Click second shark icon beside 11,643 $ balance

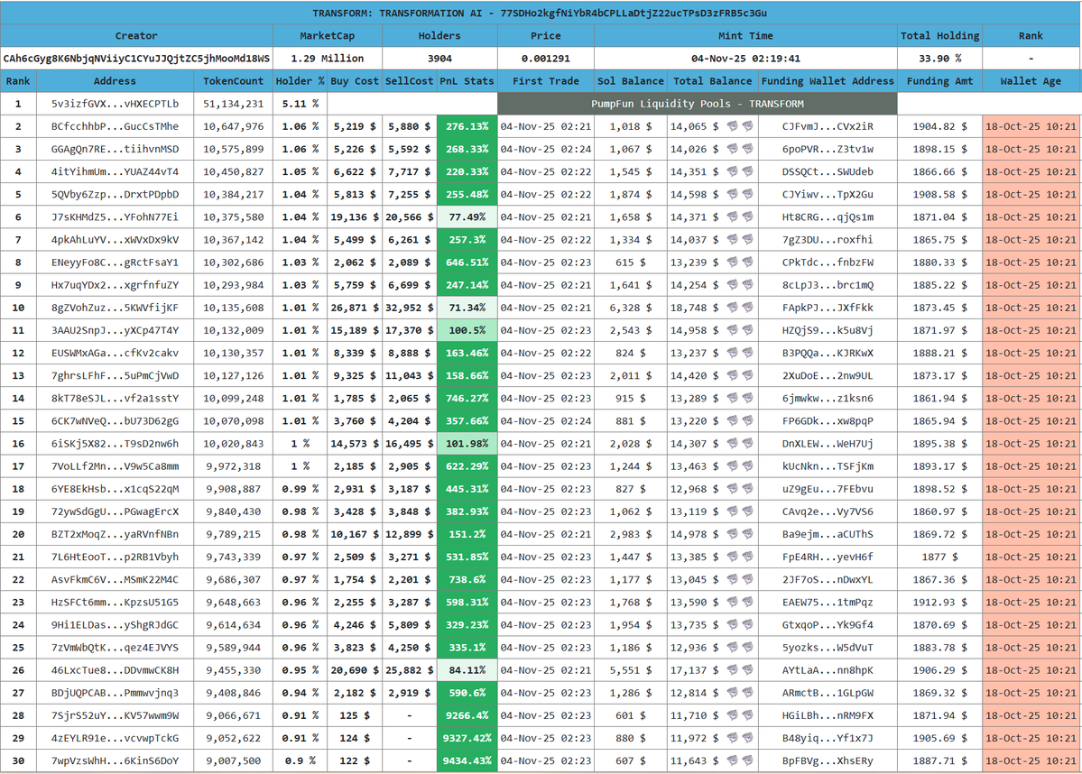[x=747, y=760]
